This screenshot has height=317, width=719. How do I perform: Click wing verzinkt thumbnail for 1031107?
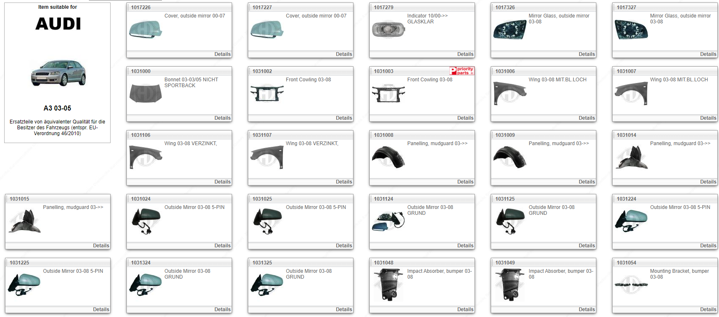(x=267, y=157)
